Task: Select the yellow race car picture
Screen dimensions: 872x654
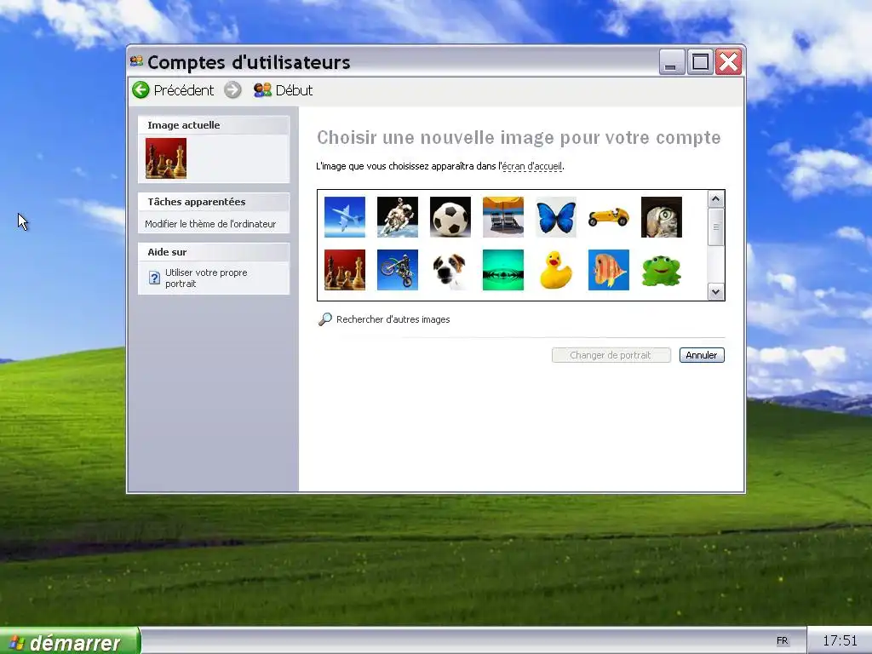Action: (x=609, y=217)
